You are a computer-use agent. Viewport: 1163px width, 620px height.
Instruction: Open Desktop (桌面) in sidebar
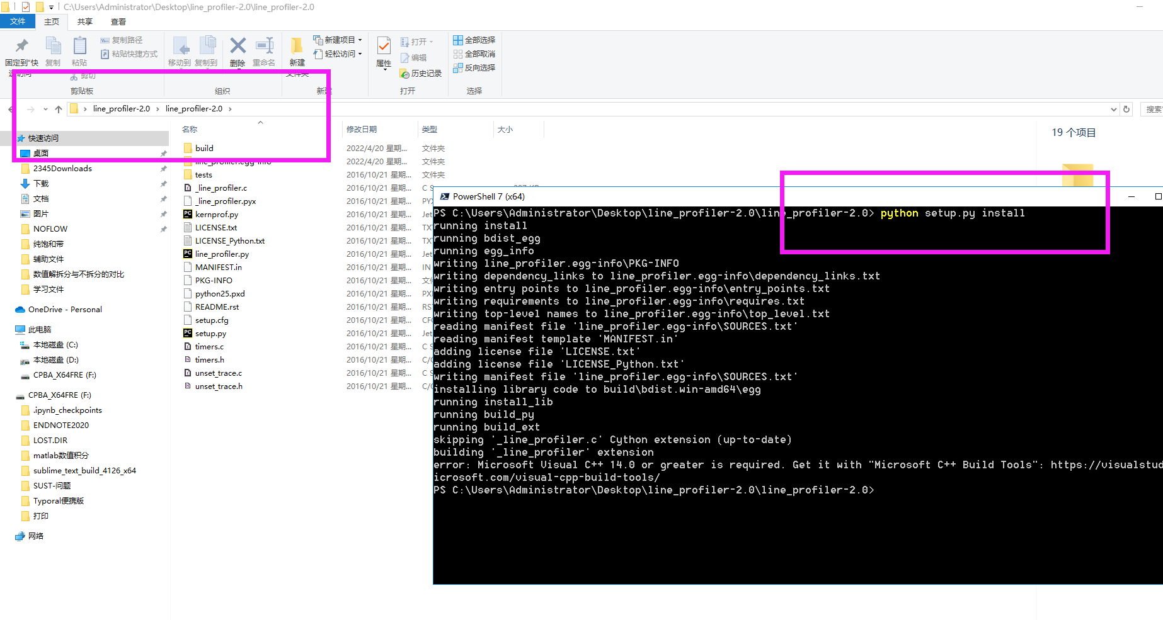(41, 154)
